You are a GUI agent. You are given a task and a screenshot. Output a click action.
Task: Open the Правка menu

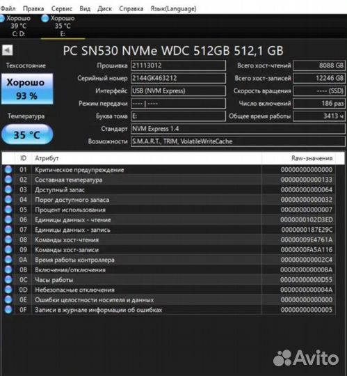point(33,8)
